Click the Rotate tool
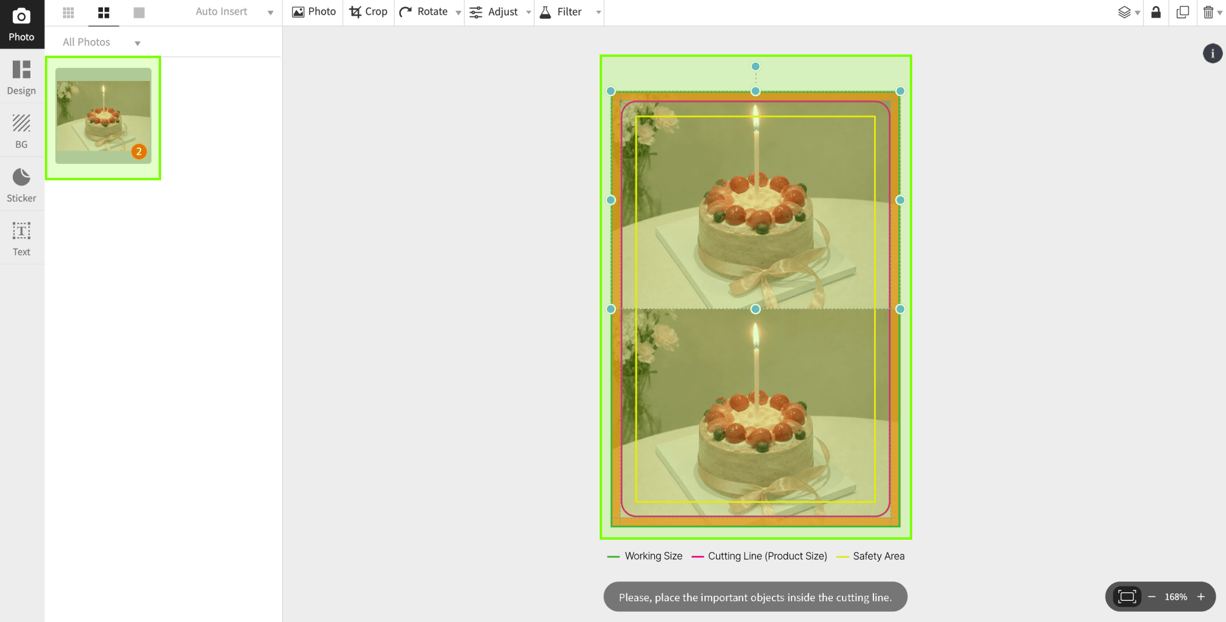 coord(424,12)
